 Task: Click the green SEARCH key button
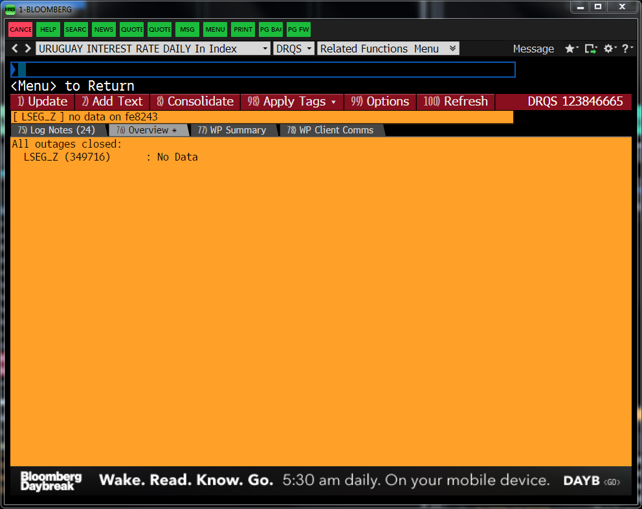76,30
